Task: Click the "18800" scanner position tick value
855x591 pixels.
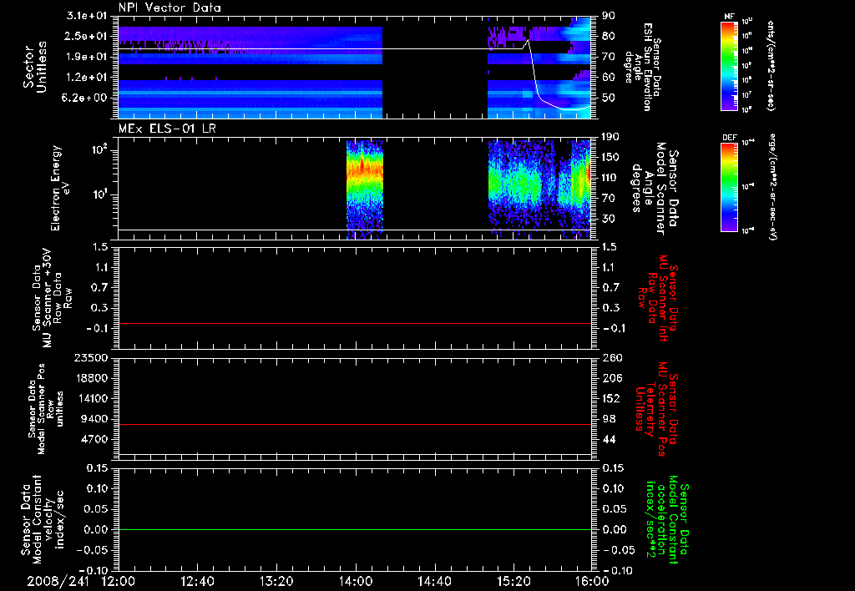Action: point(90,378)
